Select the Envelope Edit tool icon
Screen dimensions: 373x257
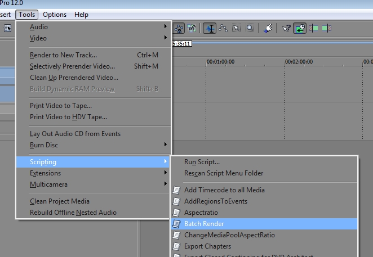[x=223, y=28]
